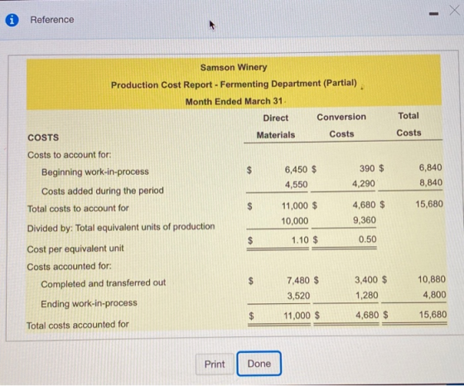Click the Direct Materials column header
Viewport: 464px width, 386px height.
[x=275, y=127]
